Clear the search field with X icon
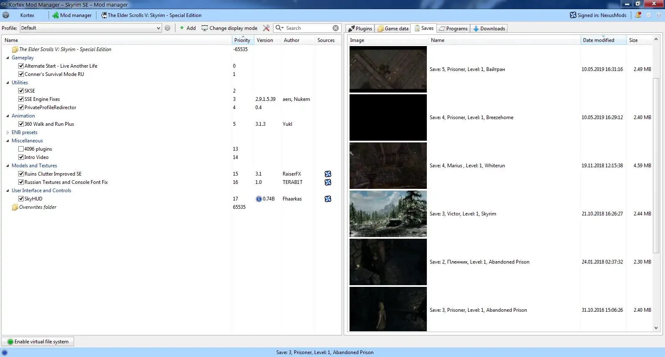Image resolution: width=665 pixels, height=357 pixels. point(335,28)
